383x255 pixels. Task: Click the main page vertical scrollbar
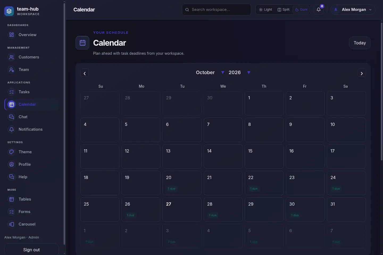coord(382,92)
